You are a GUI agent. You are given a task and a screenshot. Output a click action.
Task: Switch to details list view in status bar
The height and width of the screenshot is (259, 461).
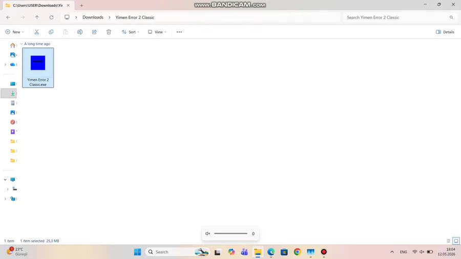click(448, 241)
